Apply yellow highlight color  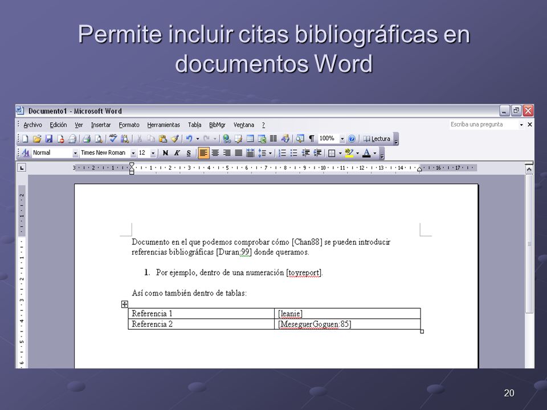coord(349,153)
